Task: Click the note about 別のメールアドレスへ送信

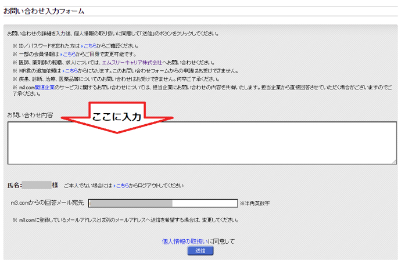Action: (x=126, y=220)
